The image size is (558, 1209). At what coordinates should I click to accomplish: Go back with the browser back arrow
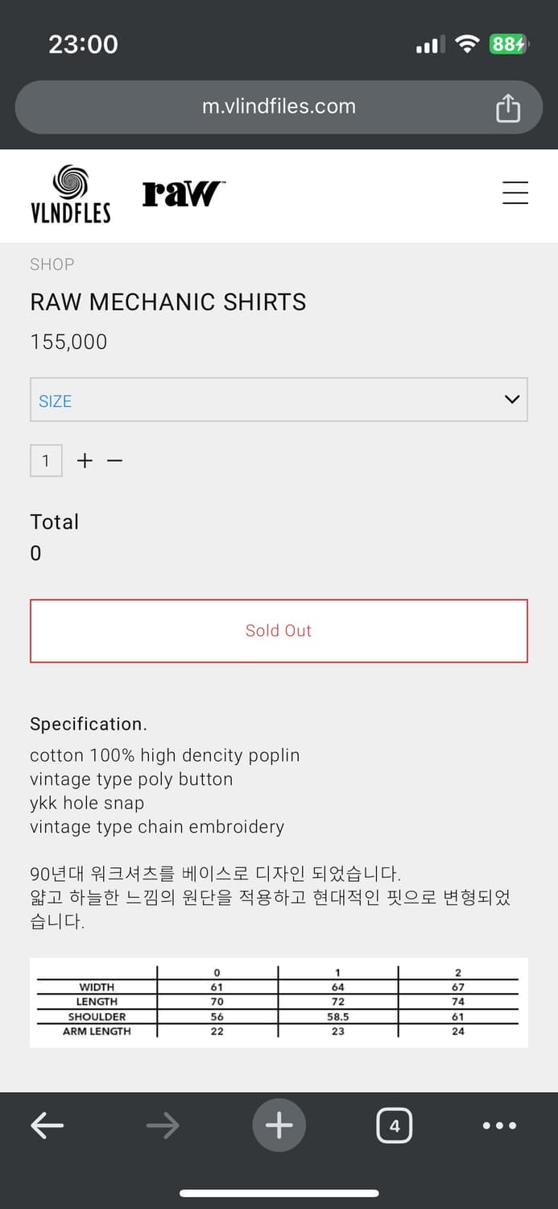click(x=47, y=1125)
